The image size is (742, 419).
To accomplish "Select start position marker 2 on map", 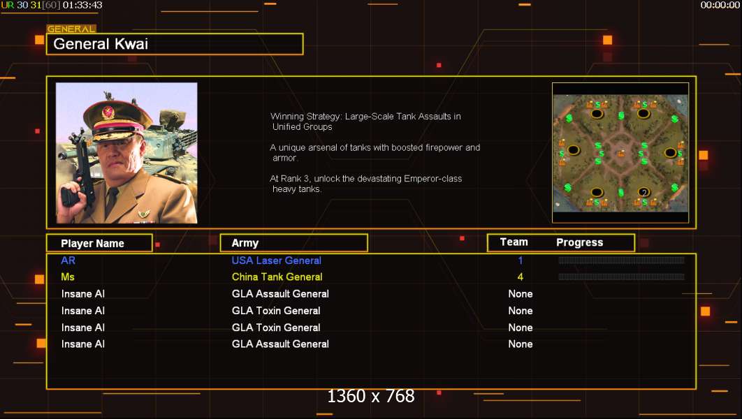I will click(643, 192).
